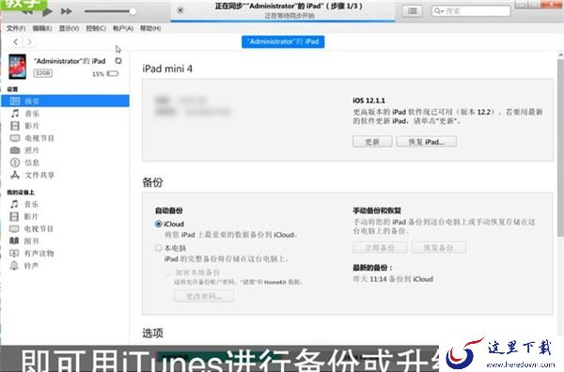
Task: Open the 帮助(H) menu
Action: (x=150, y=28)
